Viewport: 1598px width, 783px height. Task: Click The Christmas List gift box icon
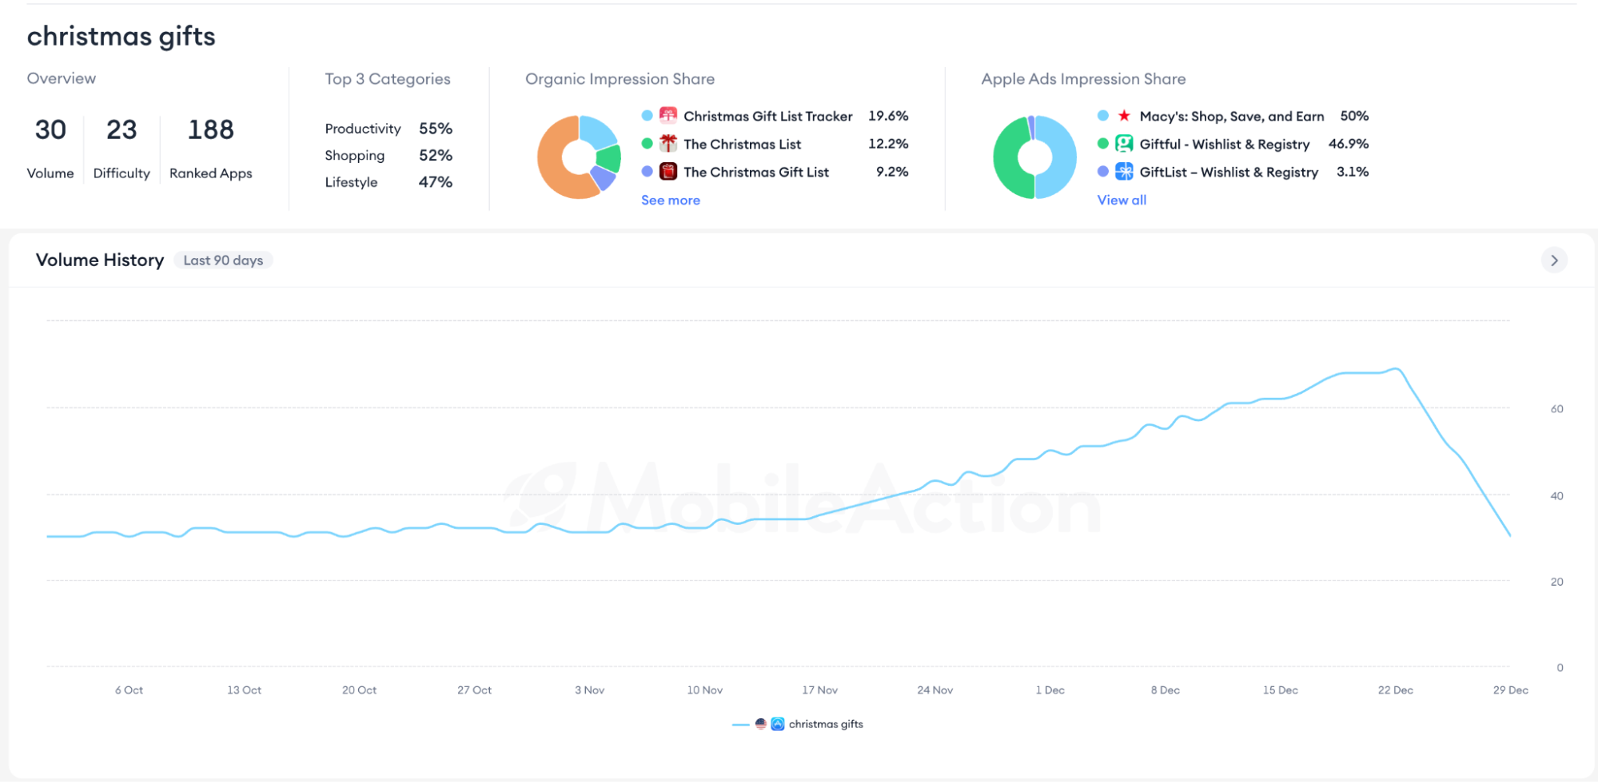668,144
